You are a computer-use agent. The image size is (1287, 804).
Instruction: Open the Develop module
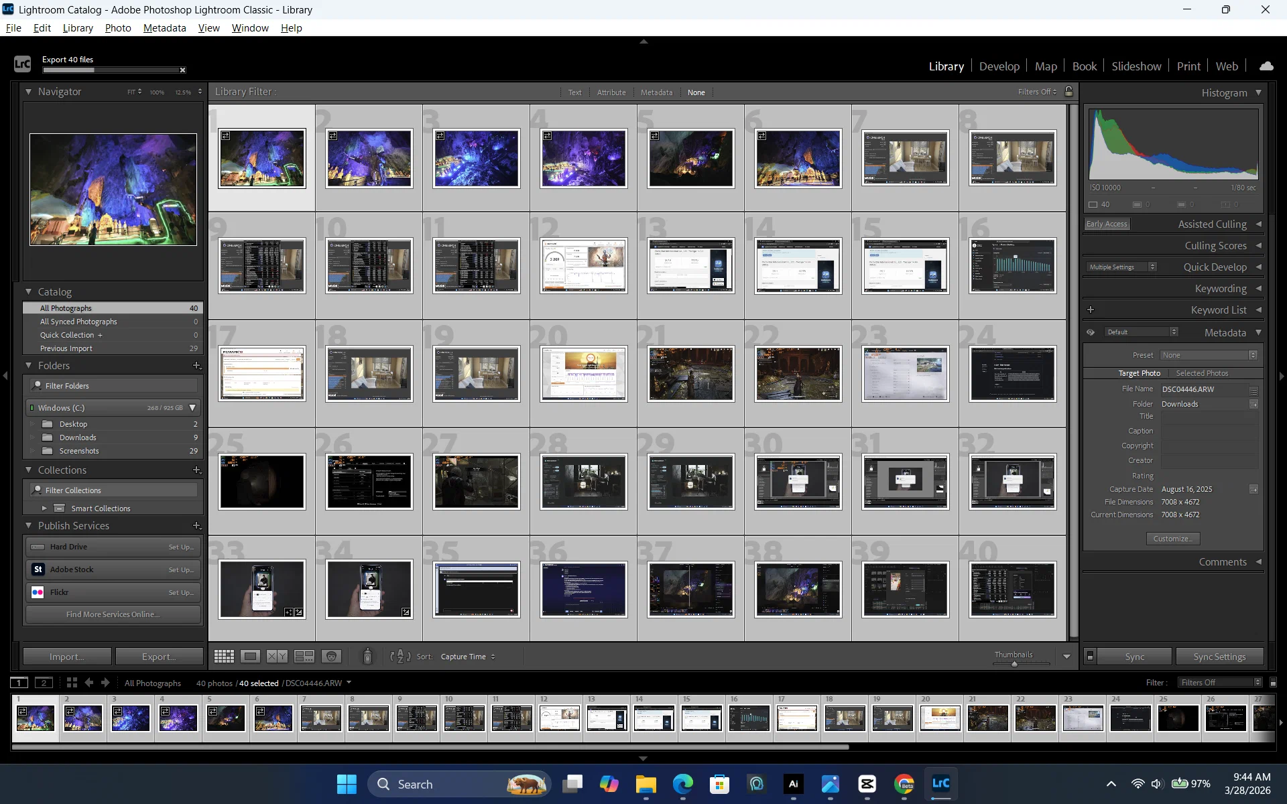point(999,66)
